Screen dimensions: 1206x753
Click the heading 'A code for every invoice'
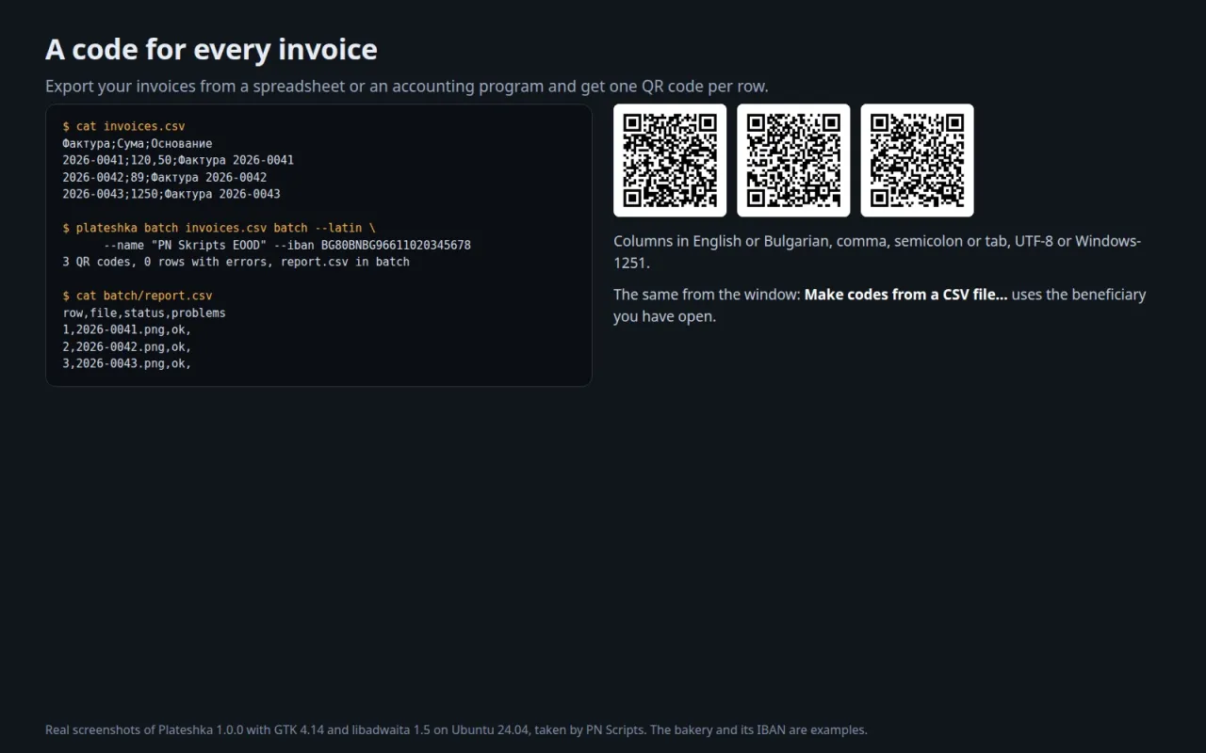coord(211,49)
